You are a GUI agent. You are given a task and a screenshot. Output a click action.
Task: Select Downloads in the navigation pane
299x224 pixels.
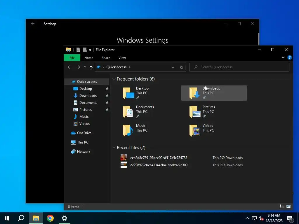click(x=88, y=96)
